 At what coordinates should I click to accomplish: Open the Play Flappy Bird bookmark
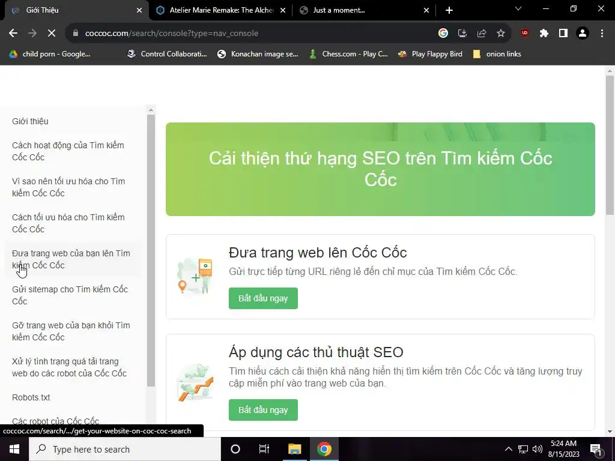click(430, 54)
